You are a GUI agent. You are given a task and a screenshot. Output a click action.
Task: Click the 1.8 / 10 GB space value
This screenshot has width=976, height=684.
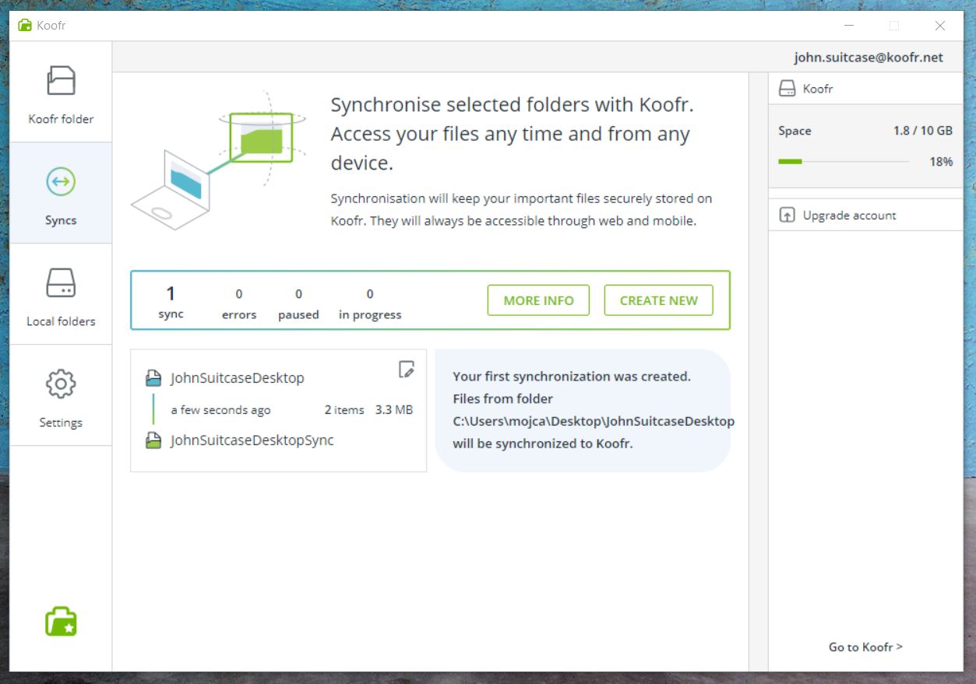click(x=922, y=131)
